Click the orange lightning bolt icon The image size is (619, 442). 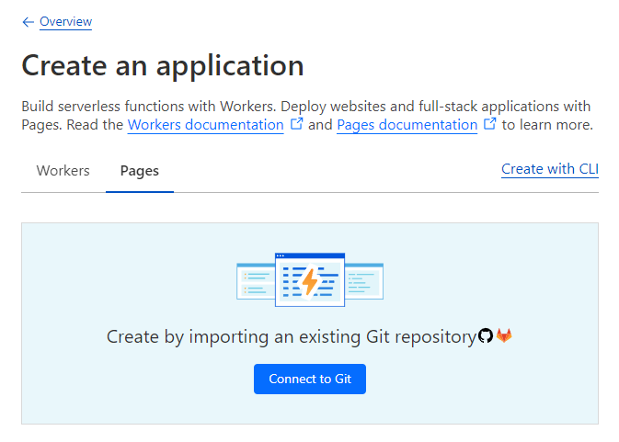tap(310, 282)
